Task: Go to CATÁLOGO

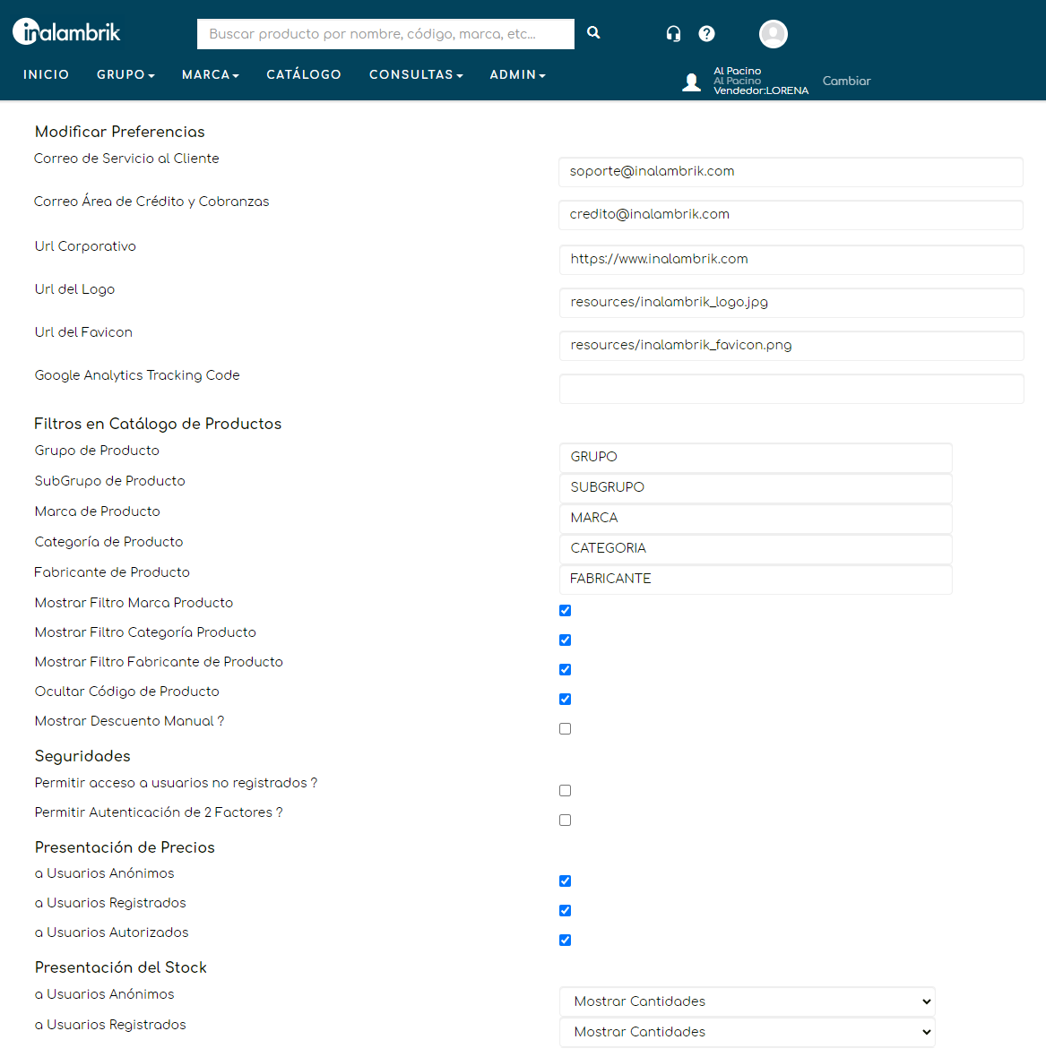Action: (304, 75)
